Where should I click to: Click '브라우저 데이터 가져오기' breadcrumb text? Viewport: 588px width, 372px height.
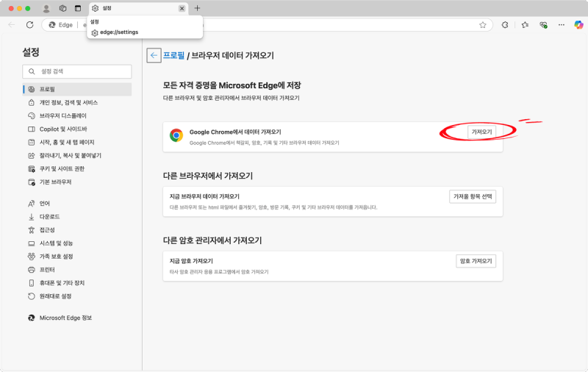click(x=232, y=55)
